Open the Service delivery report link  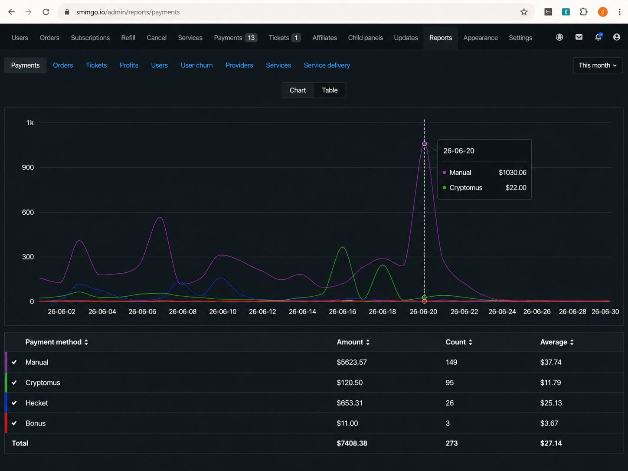327,65
